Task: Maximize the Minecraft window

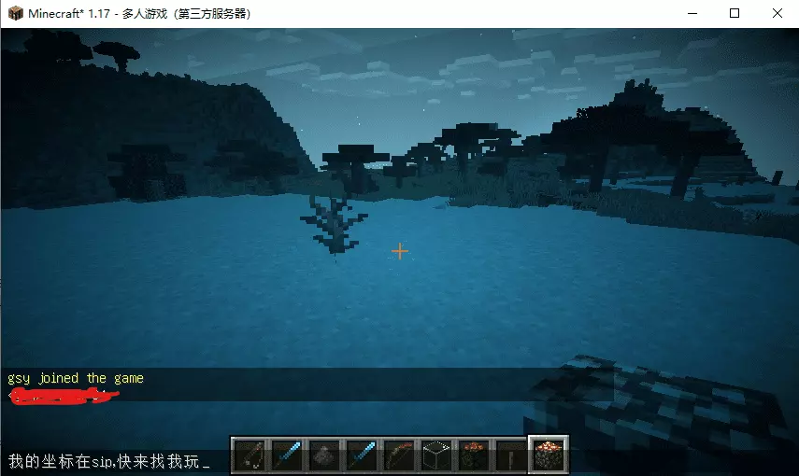Action: [735, 13]
